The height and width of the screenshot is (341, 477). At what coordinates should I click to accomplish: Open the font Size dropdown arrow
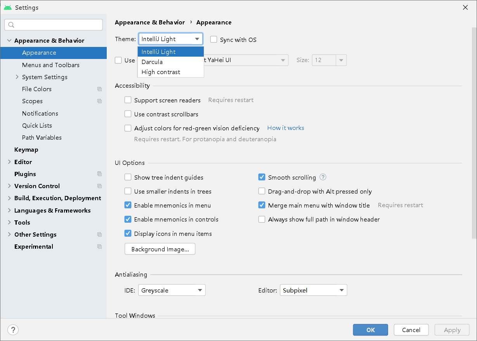[x=341, y=60]
